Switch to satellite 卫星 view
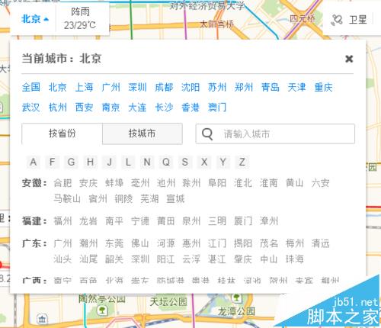Screen dimensions: 381x328 coord(349,20)
